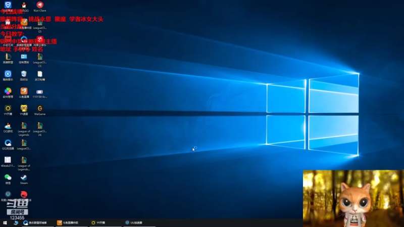Open the 微信 WeChat desktop icon
This screenshot has width=404, height=227.
[x=8, y=179]
